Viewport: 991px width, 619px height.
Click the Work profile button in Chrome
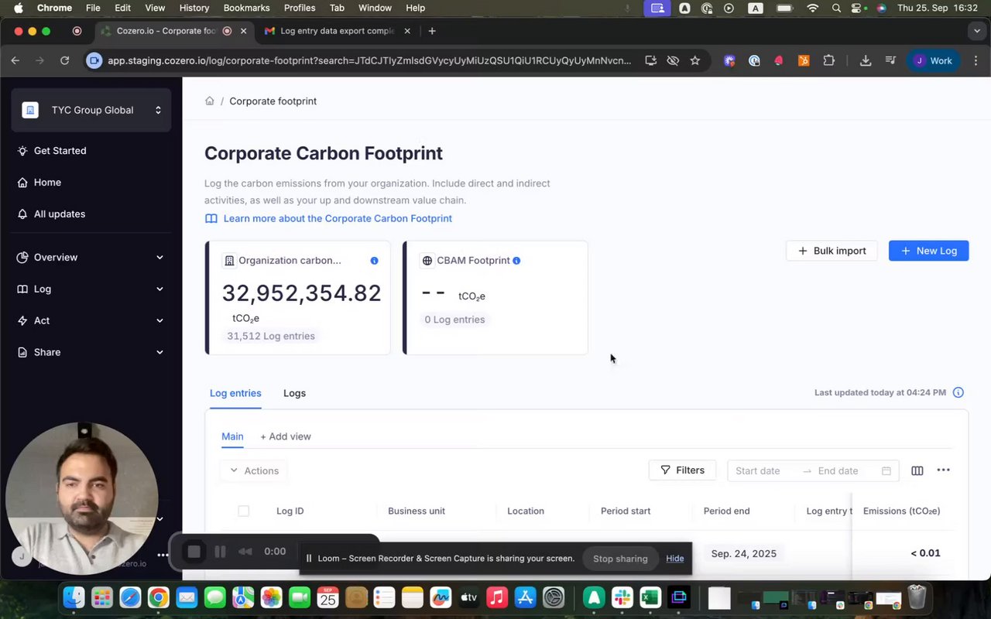pyautogui.click(x=933, y=60)
